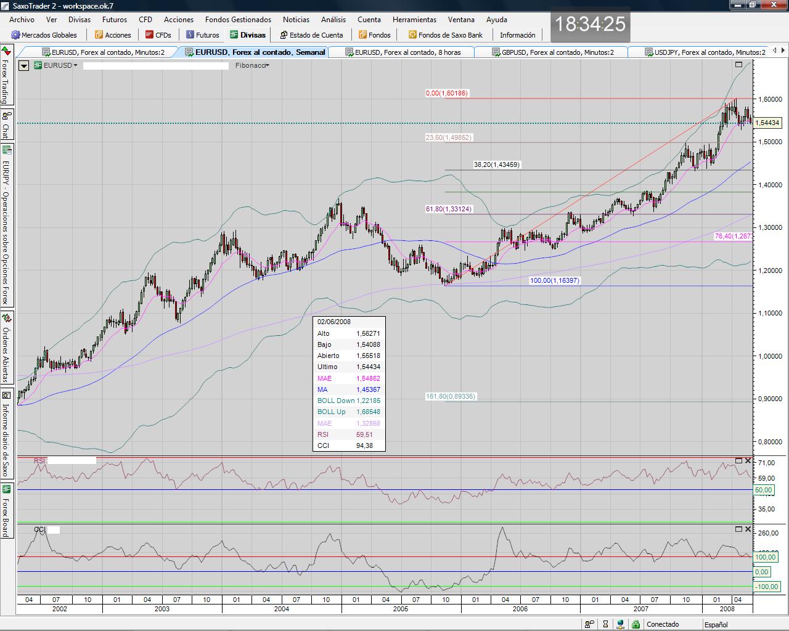
Task: Click the Español language status field
Action: pos(716,624)
